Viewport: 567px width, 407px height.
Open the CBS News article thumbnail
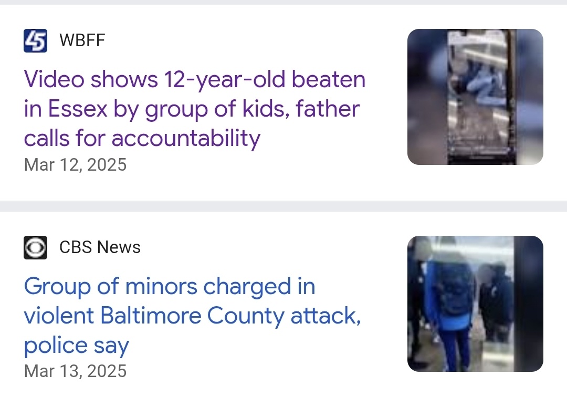pyautogui.click(x=475, y=304)
